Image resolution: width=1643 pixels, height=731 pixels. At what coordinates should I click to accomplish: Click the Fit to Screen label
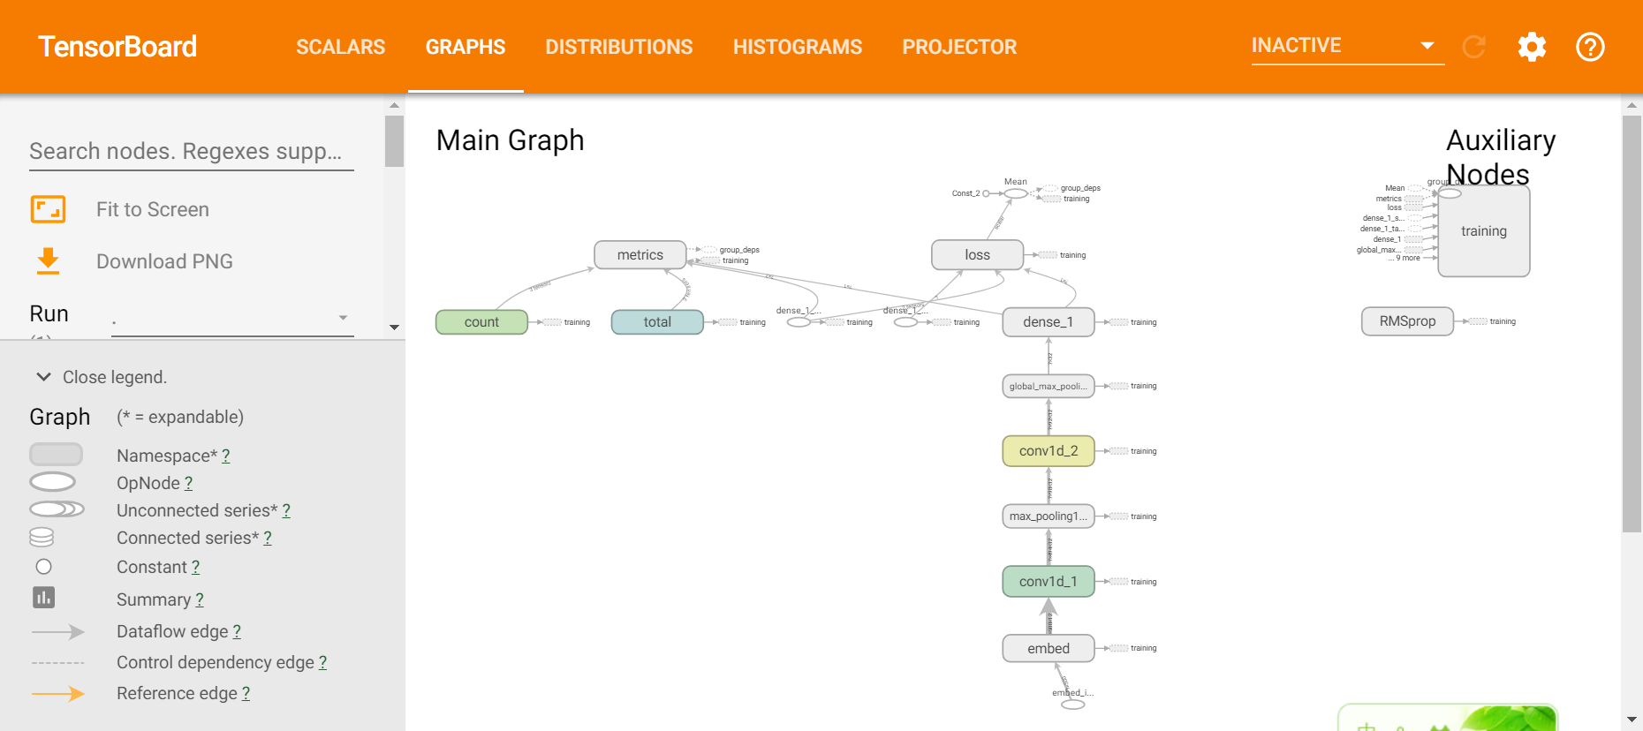click(x=153, y=209)
